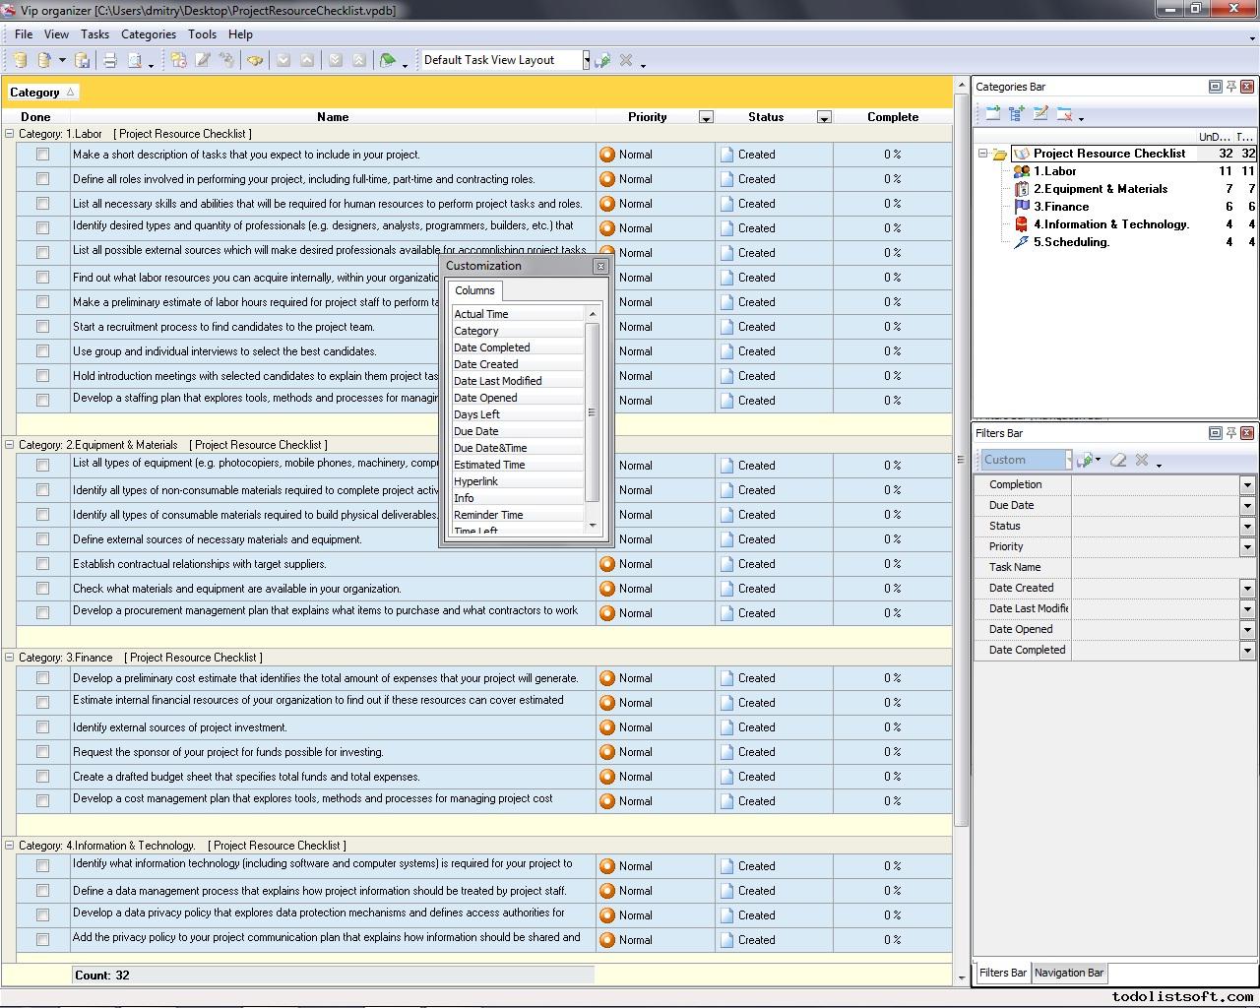Select 'Due Date' in Customization columns list
Viewport: 1260px width, 1008px height.
pos(476,431)
